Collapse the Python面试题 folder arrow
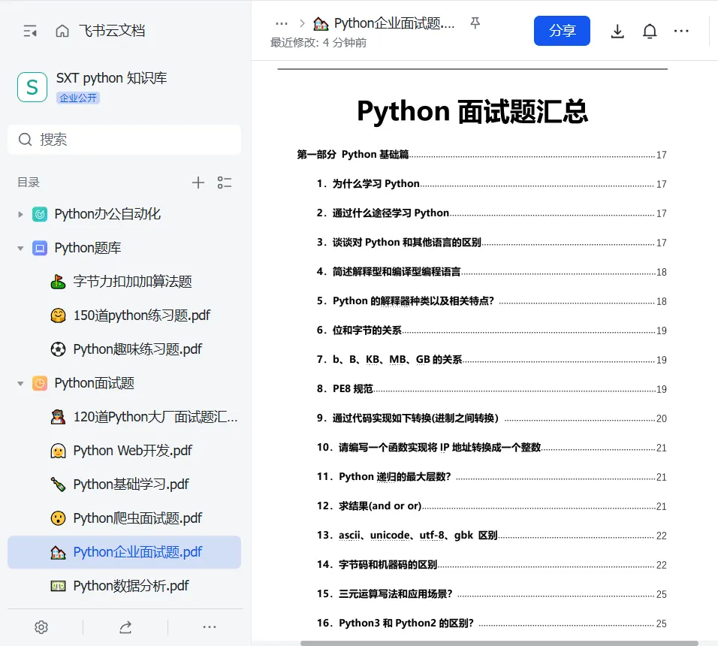718x646 pixels. (x=20, y=384)
